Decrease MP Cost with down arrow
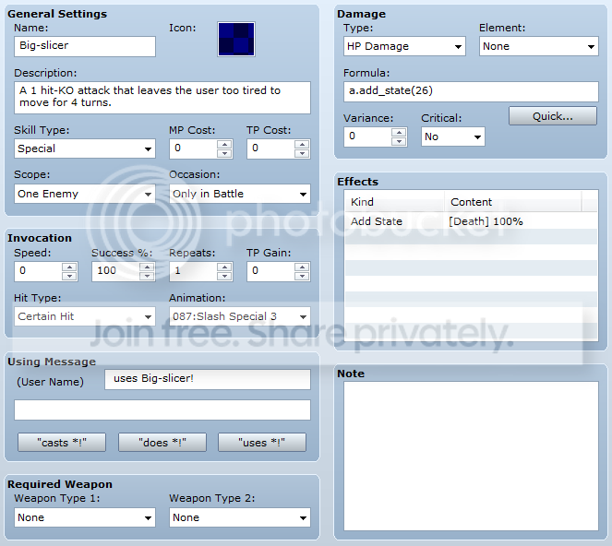Screen dimensions: 612x546 pyautogui.click(x=224, y=153)
